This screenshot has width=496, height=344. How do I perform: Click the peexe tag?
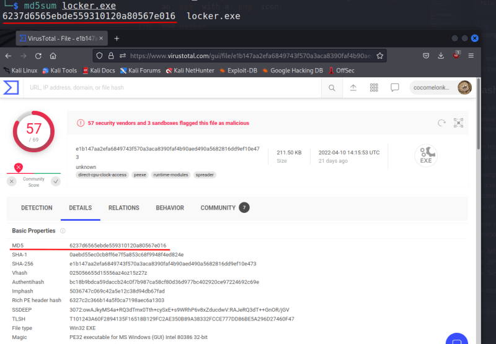(x=140, y=175)
